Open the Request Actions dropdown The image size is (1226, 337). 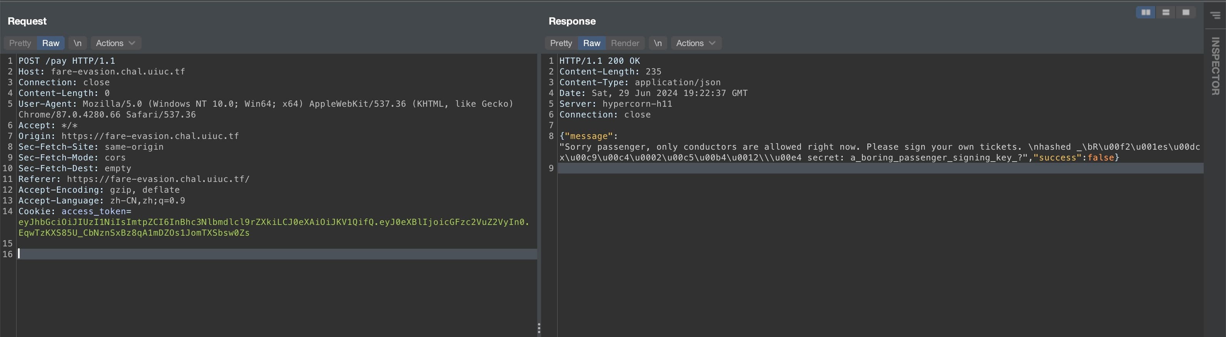click(x=115, y=43)
